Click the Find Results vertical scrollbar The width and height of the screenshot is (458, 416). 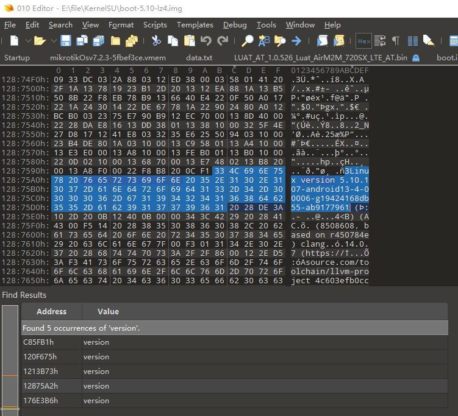10,361
